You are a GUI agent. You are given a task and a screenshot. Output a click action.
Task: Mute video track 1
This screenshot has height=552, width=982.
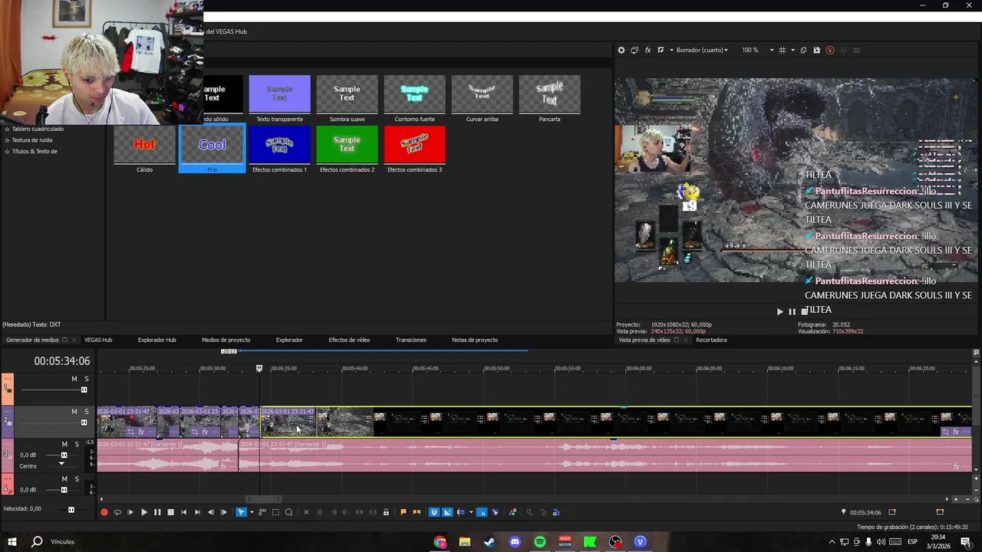pos(74,379)
